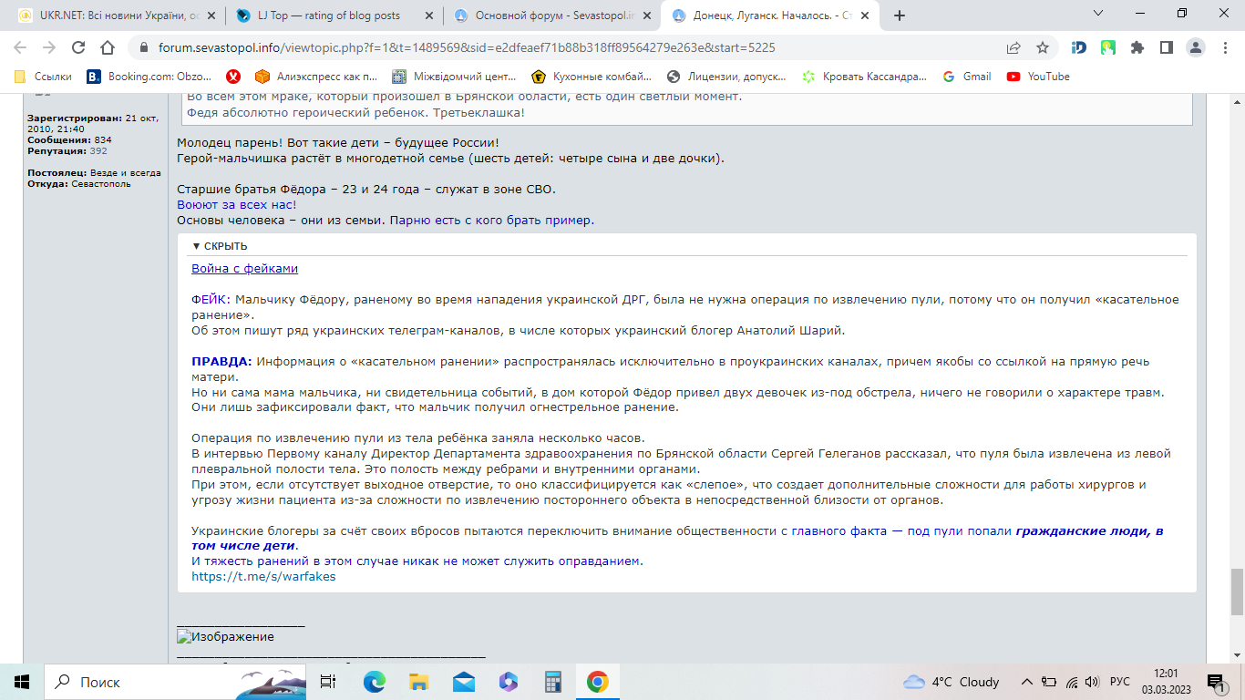Click the Chrome icon on the taskbar
Viewport: 1245px width, 700px height.
(597, 682)
